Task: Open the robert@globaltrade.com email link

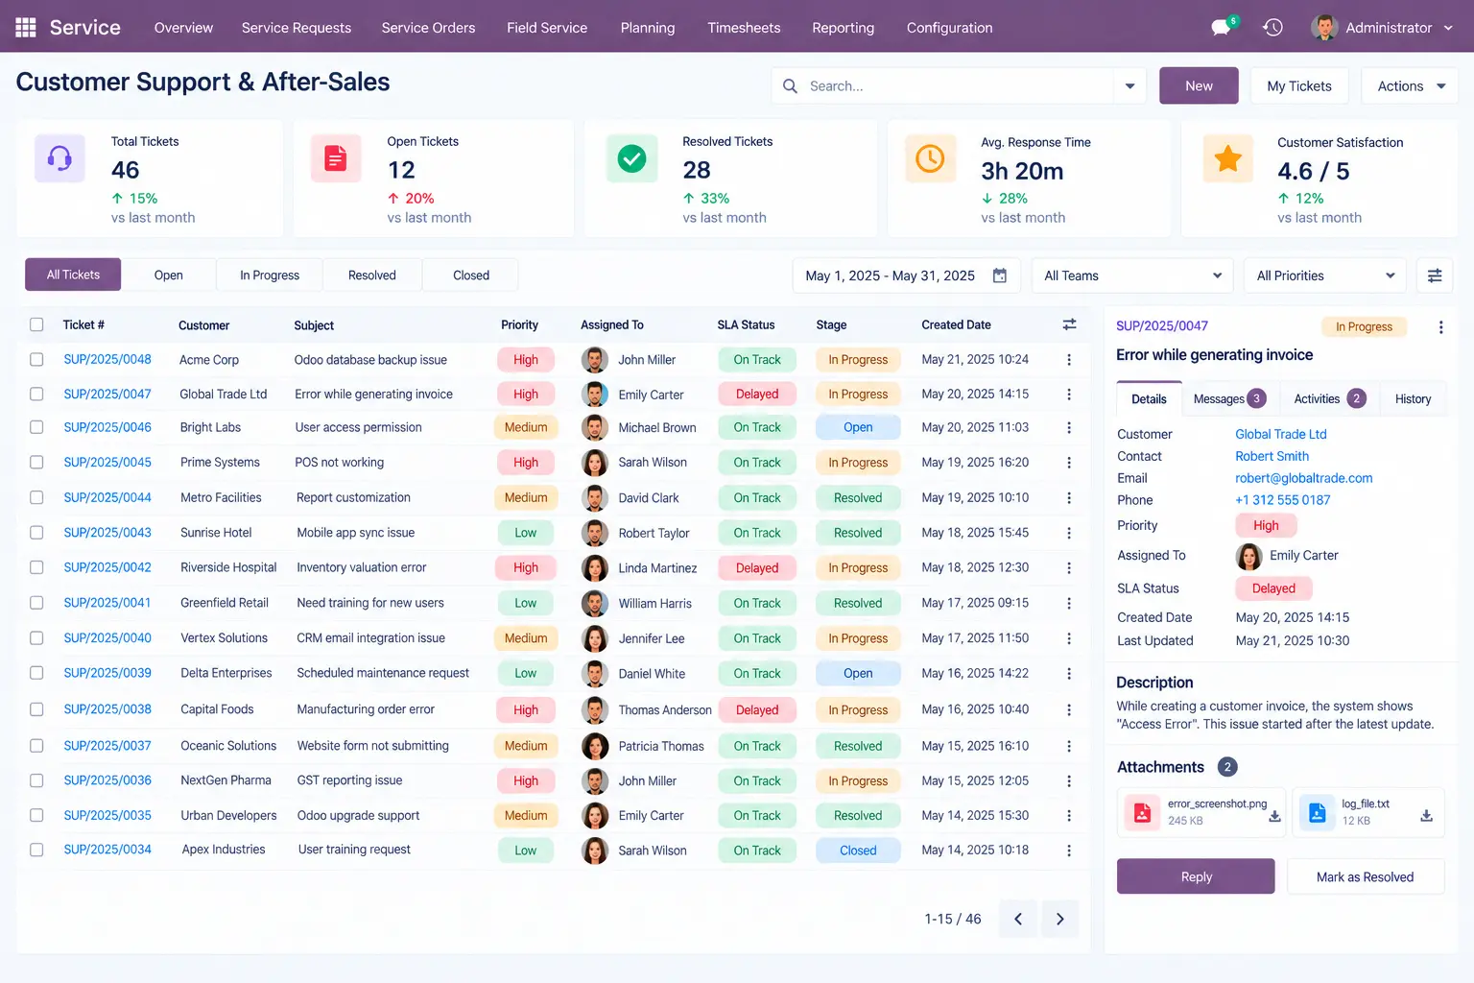Action: coord(1303,478)
